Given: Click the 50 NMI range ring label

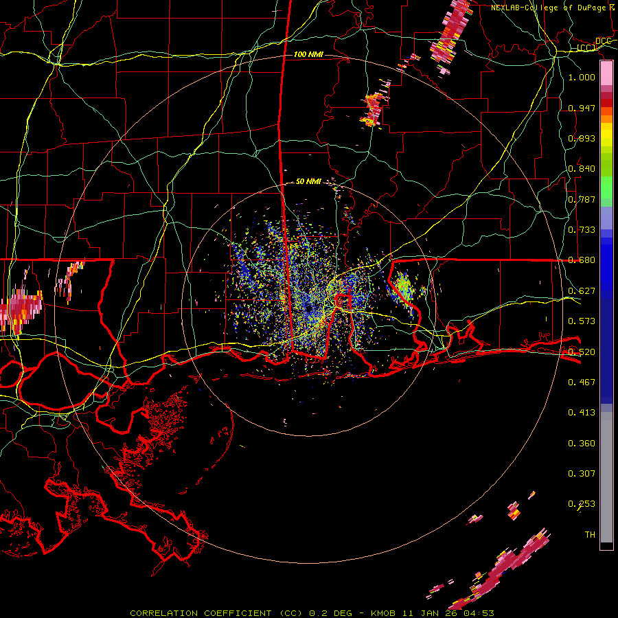Looking at the screenshot, I should tap(308, 181).
